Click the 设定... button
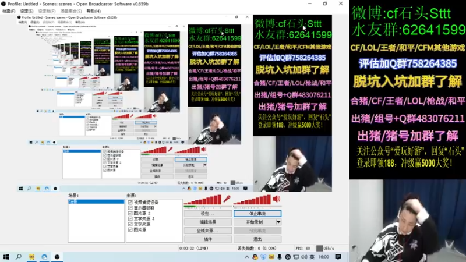This screenshot has height=262, width=466. (208, 214)
